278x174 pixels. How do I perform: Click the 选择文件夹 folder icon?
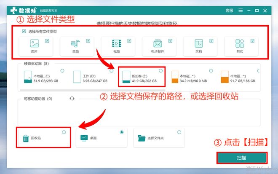pos(142,138)
